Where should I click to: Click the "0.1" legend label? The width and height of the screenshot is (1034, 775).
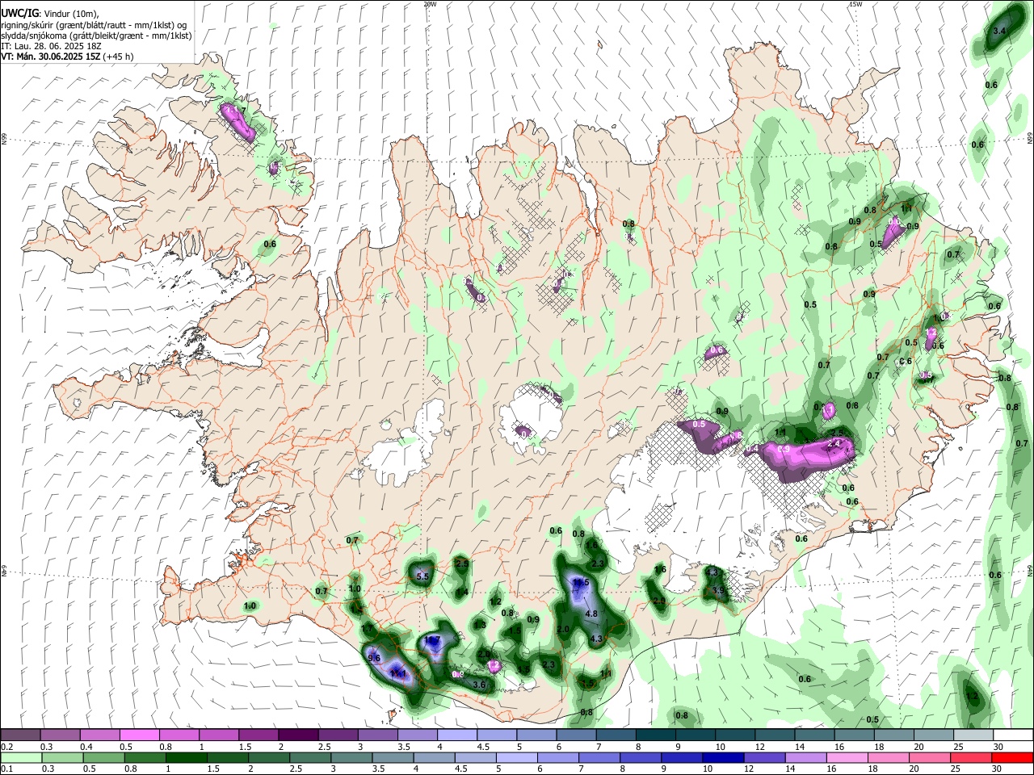(x=8, y=769)
